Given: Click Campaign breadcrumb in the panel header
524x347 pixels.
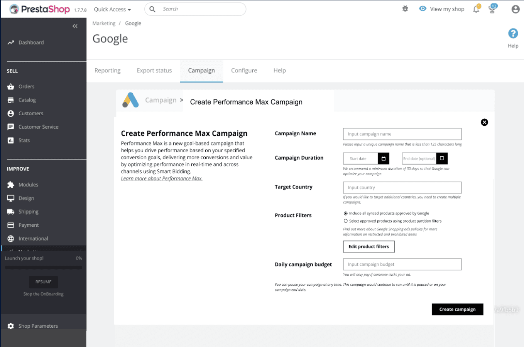Looking at the screenshot, I should 161,100.
